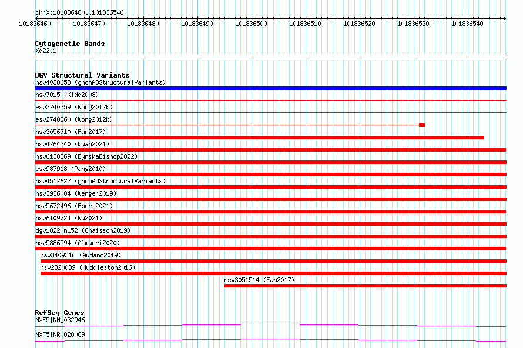
Task: Open variant nsv7015 (Kidd2008) label
Action: 67,95
